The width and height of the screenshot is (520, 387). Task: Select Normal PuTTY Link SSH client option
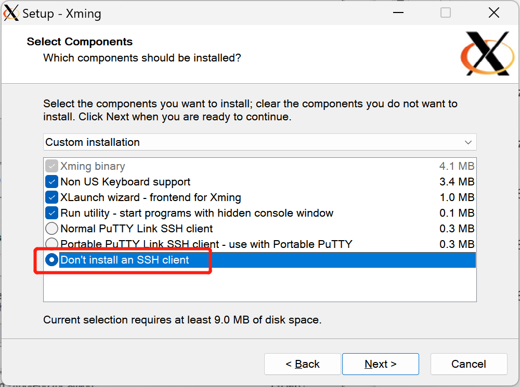tap(51, 229)
